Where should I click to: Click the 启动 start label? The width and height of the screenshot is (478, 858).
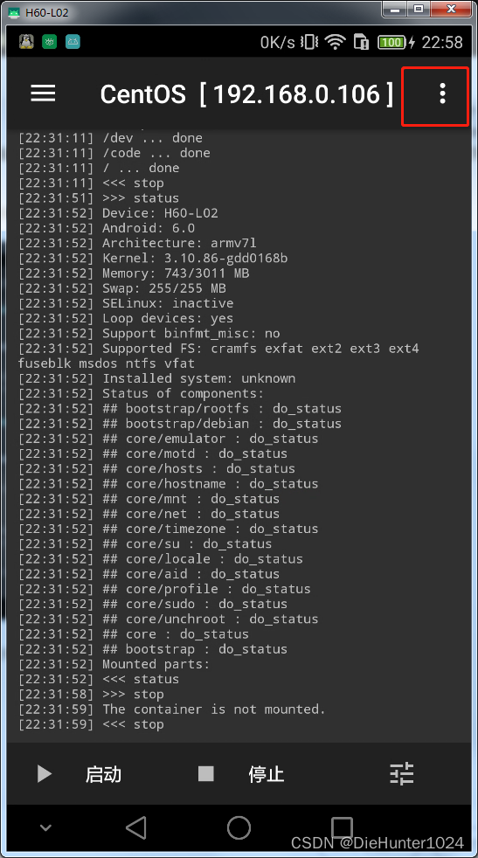click(x=103, y=774)
